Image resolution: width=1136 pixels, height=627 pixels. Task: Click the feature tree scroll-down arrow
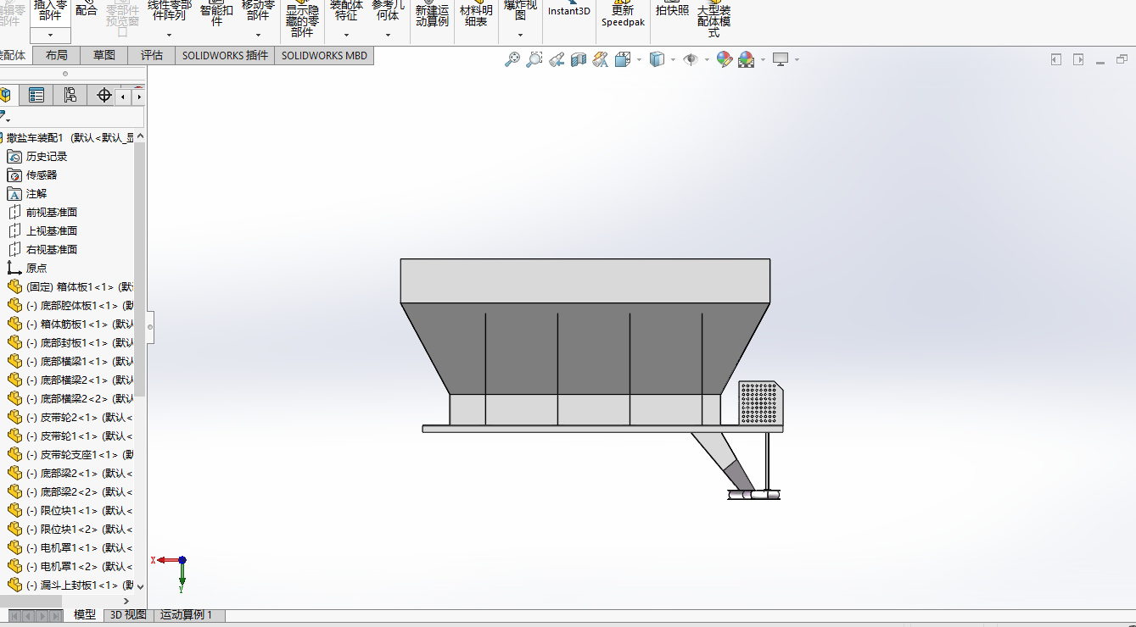coord(140,585)
